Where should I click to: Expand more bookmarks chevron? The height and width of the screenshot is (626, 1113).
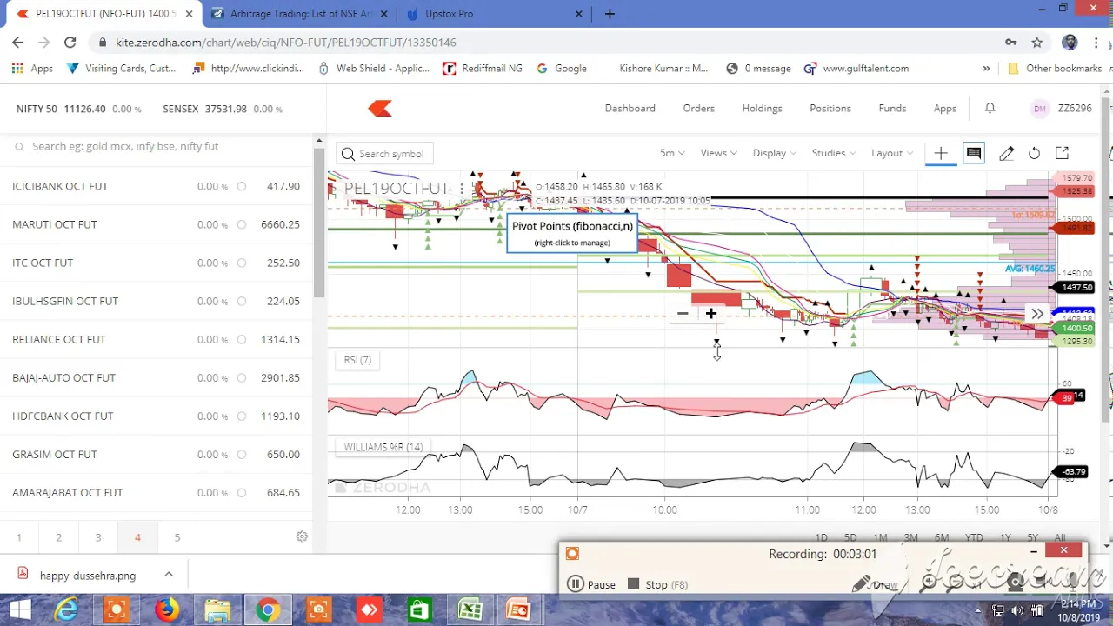click(986, 68)
